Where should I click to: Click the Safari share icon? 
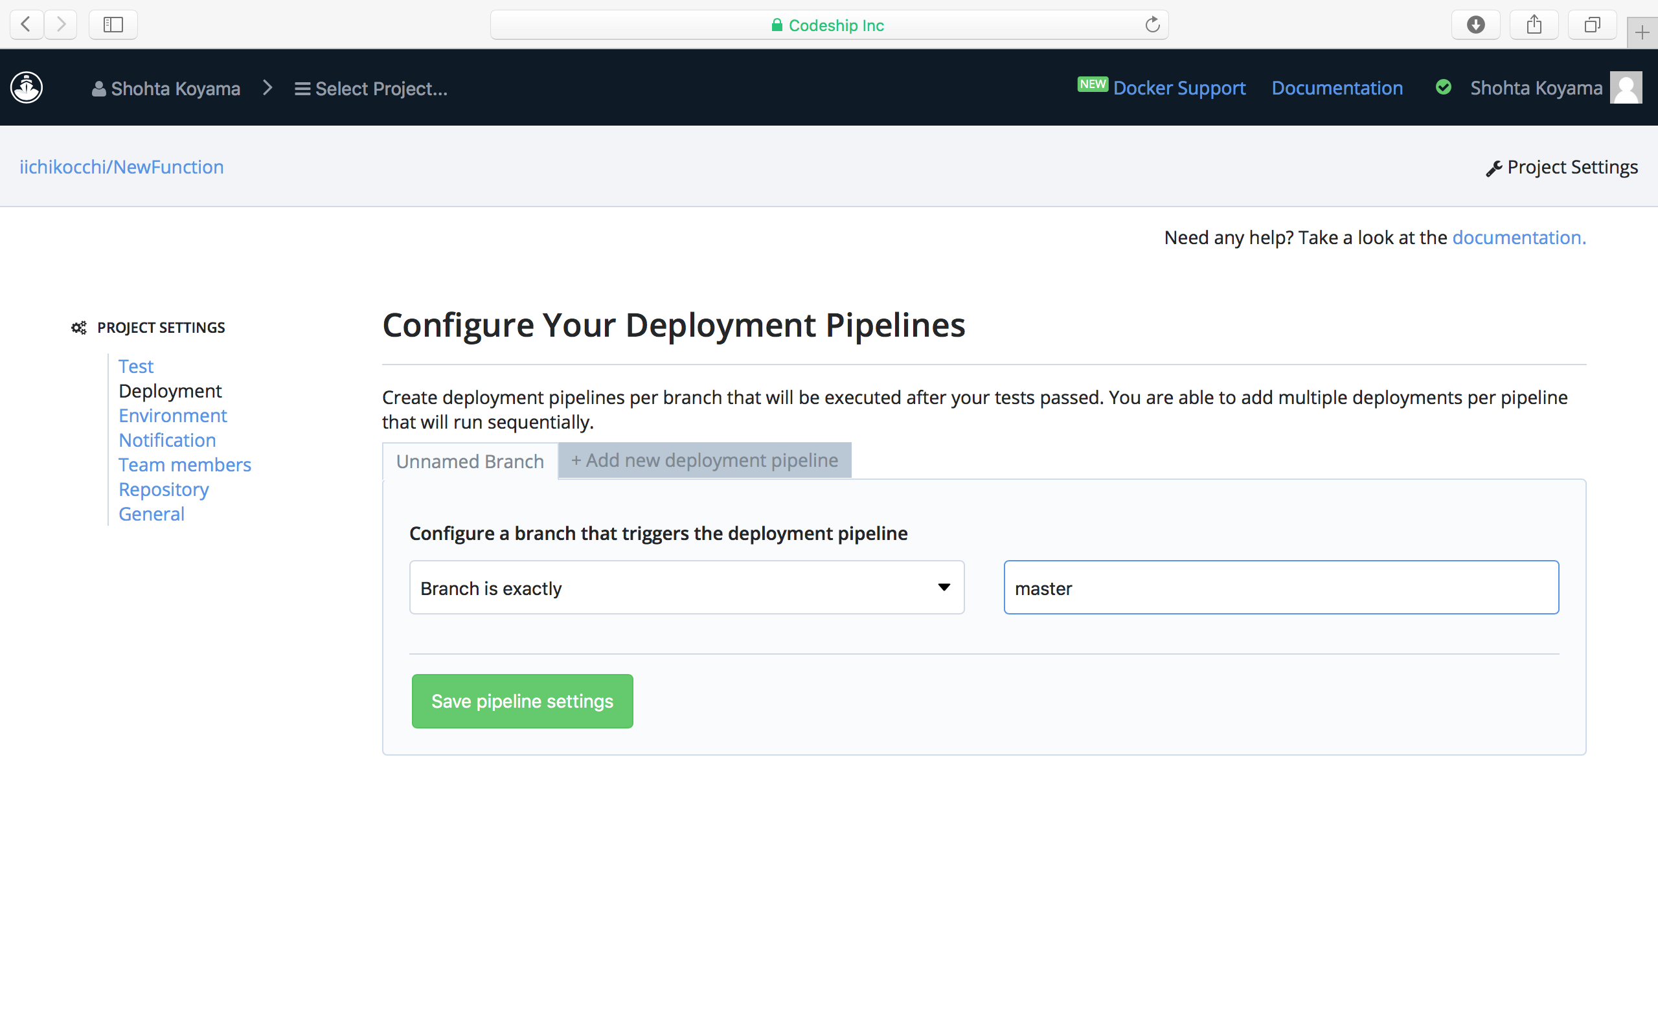1534,24
